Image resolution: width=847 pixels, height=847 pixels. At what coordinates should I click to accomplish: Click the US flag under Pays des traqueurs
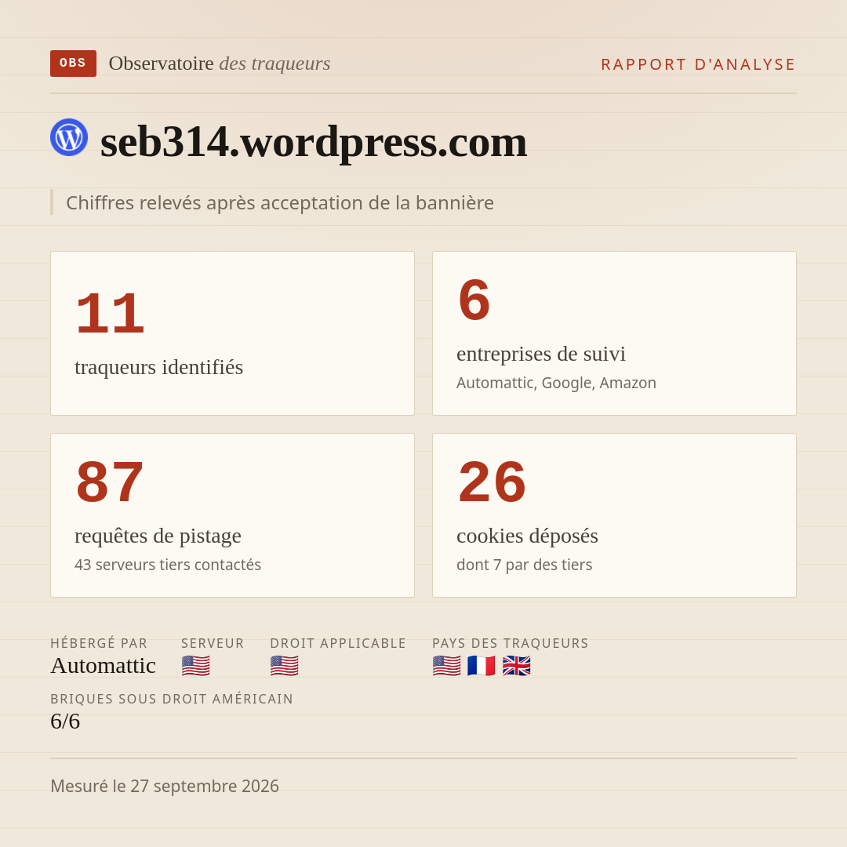(x=447, y=666)
